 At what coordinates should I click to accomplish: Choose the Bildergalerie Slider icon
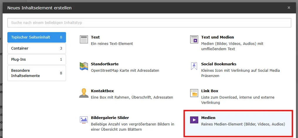[x=84, y=120]
